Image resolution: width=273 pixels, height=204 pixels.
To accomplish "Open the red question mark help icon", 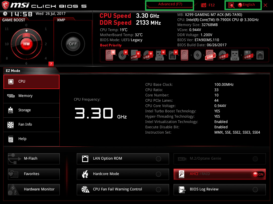I will (x=51, y=64).
